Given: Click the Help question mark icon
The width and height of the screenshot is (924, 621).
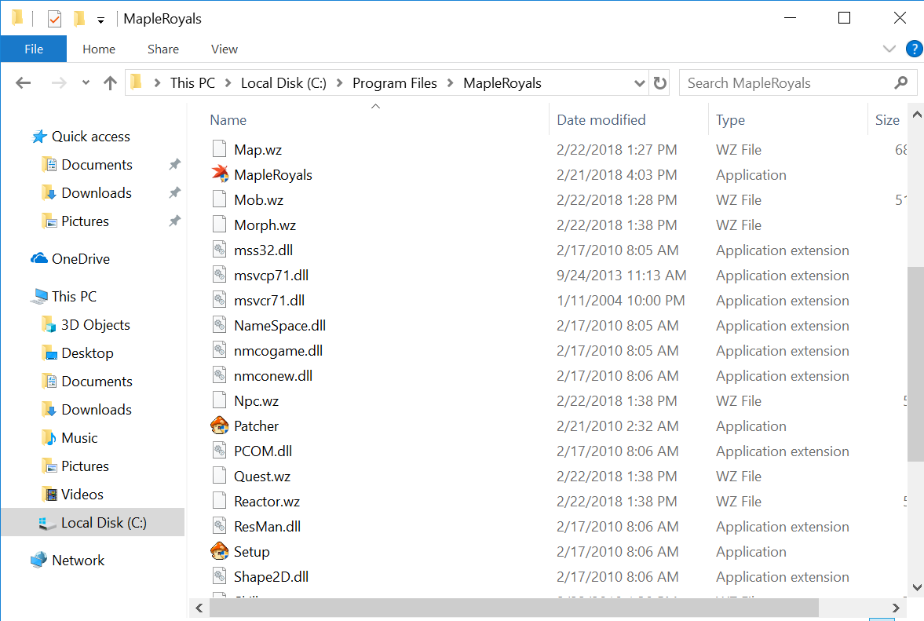Looking at the screenshot, I should (x=914, y=49).
